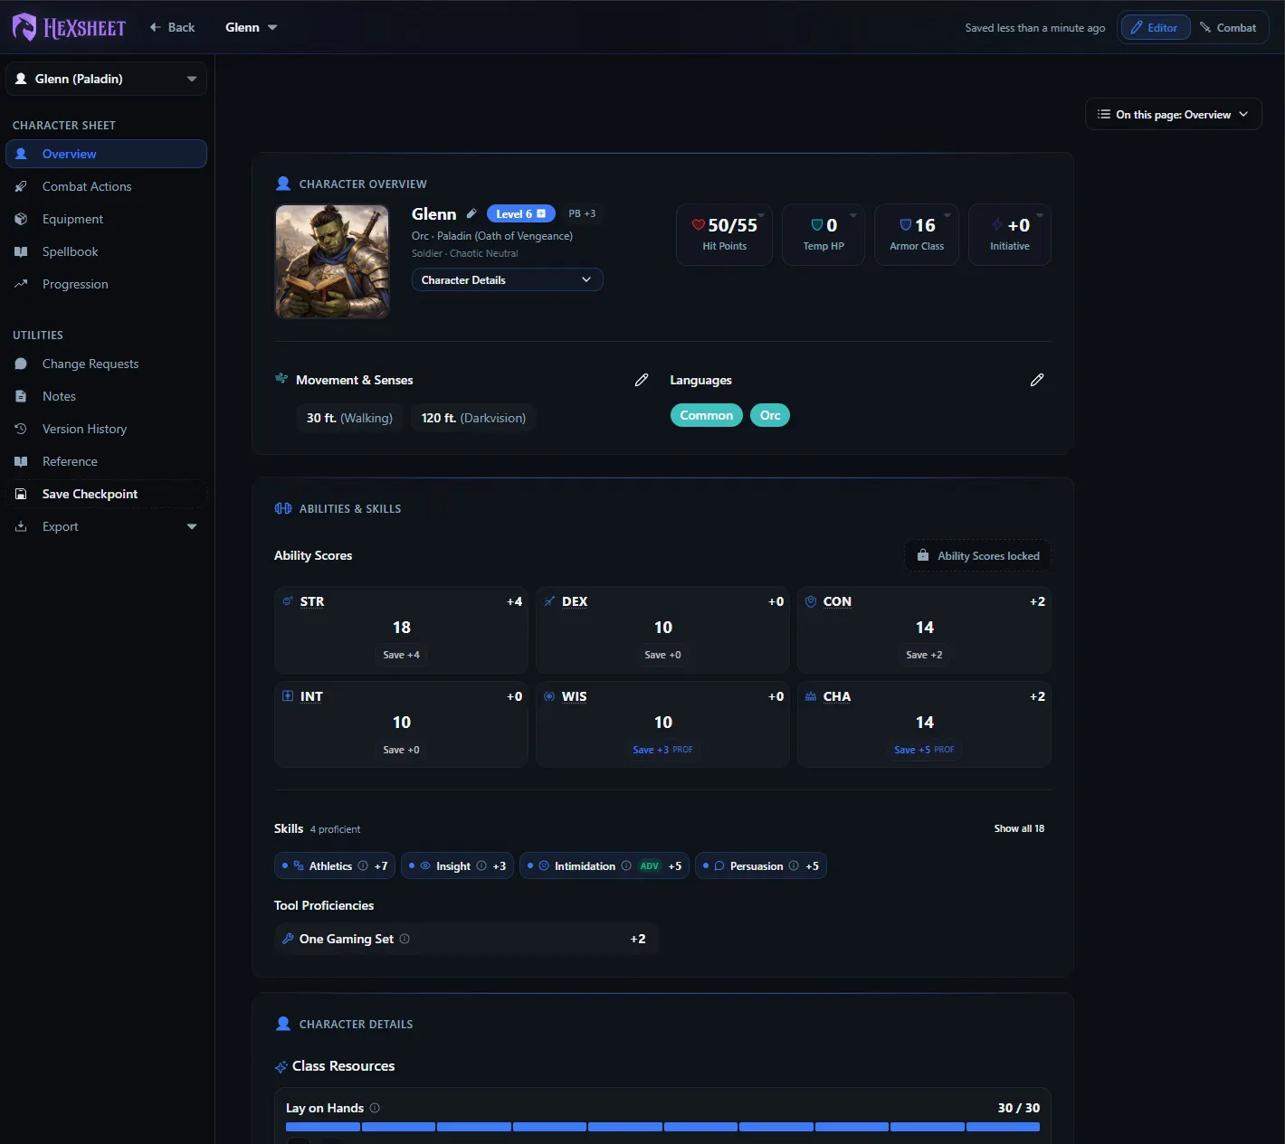The image size is (1285, 1144).
Task: Click the info icon beside Athletics skill
Action: (363, 865)
